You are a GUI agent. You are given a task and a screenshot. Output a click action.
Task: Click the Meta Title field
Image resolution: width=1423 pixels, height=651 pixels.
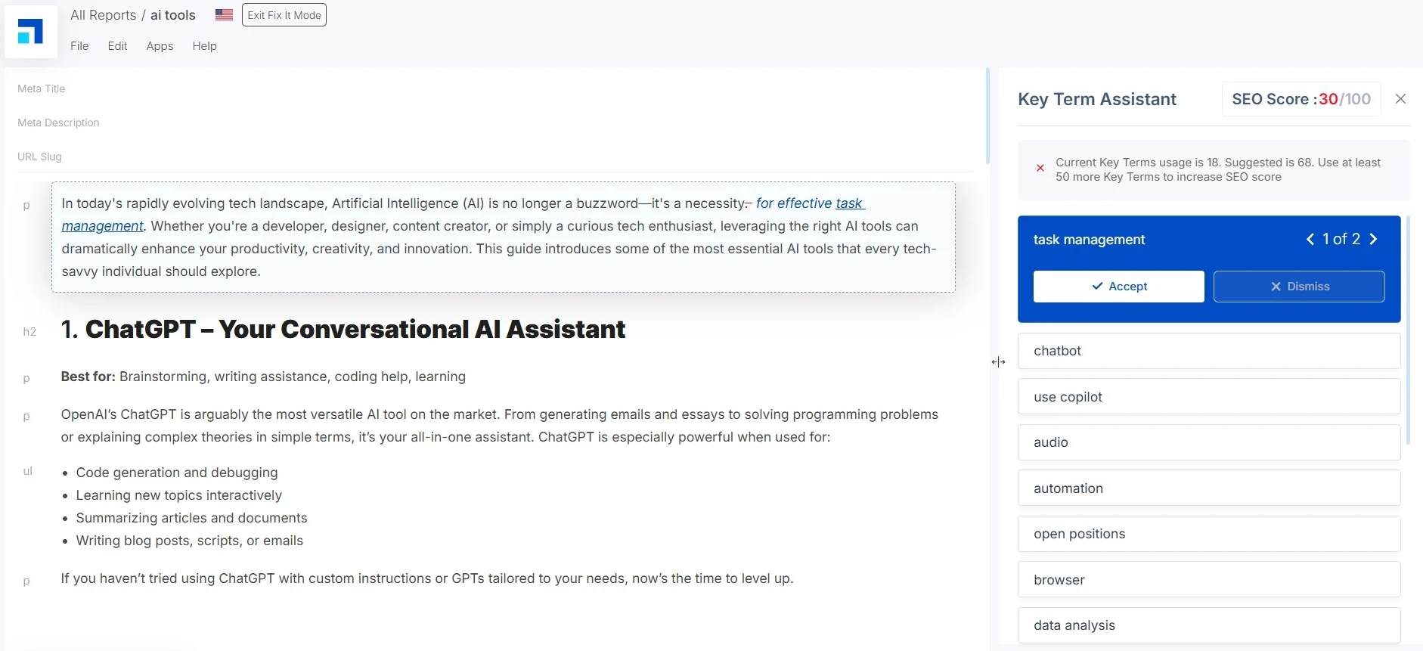494,88
